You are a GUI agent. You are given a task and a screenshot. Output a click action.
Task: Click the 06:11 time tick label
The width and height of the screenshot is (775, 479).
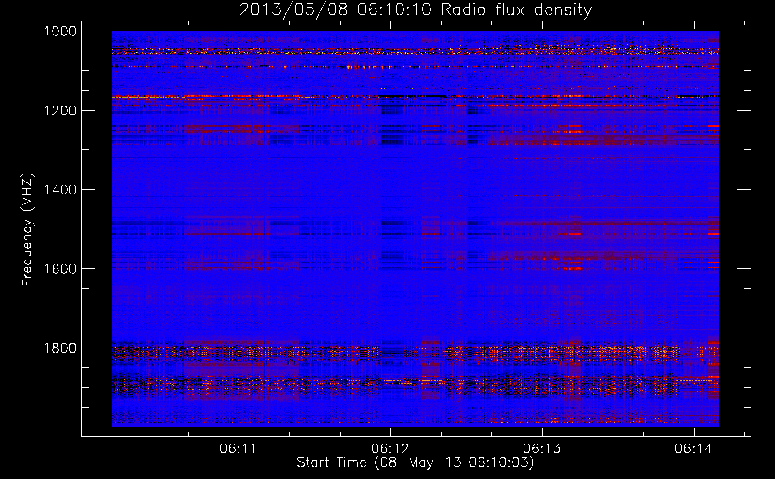[x=238, y=448]
